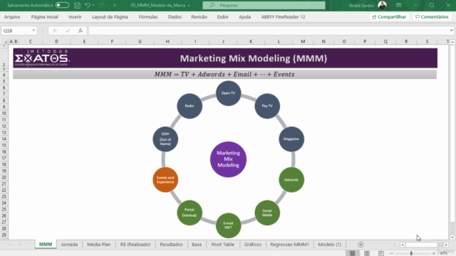
Task: Select the Portal (Vertical) circle
Action: coord(190,213)
